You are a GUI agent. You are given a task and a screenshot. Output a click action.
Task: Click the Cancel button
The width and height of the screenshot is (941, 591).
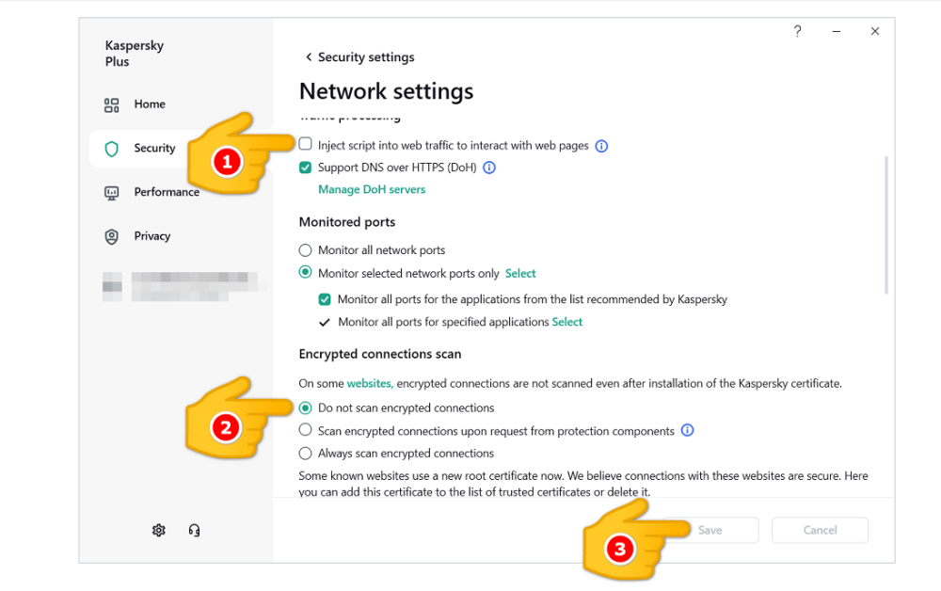(820, 530)
